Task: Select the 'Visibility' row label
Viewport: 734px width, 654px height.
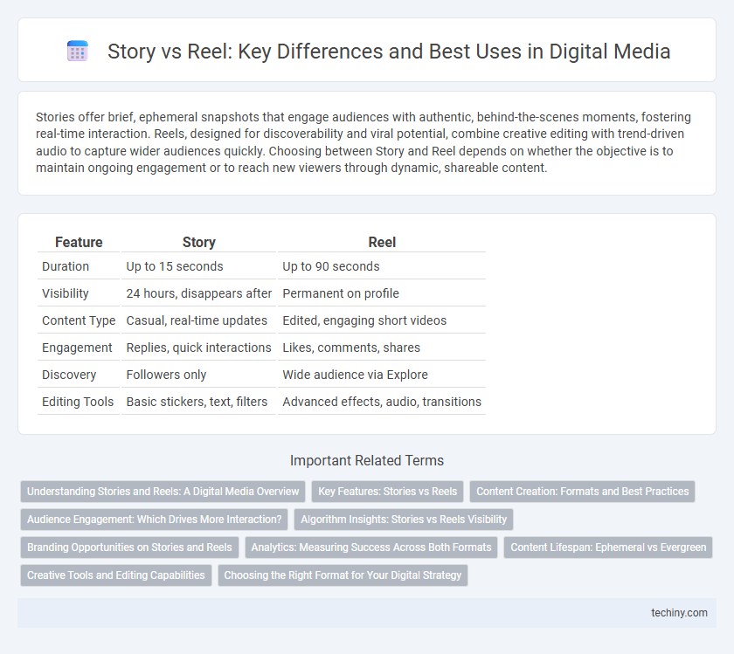Action: 66,293
